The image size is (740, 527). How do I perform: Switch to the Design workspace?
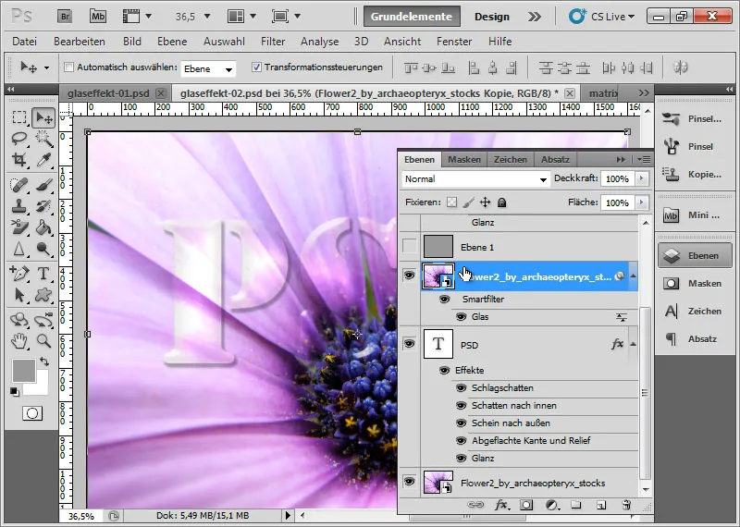492,17
